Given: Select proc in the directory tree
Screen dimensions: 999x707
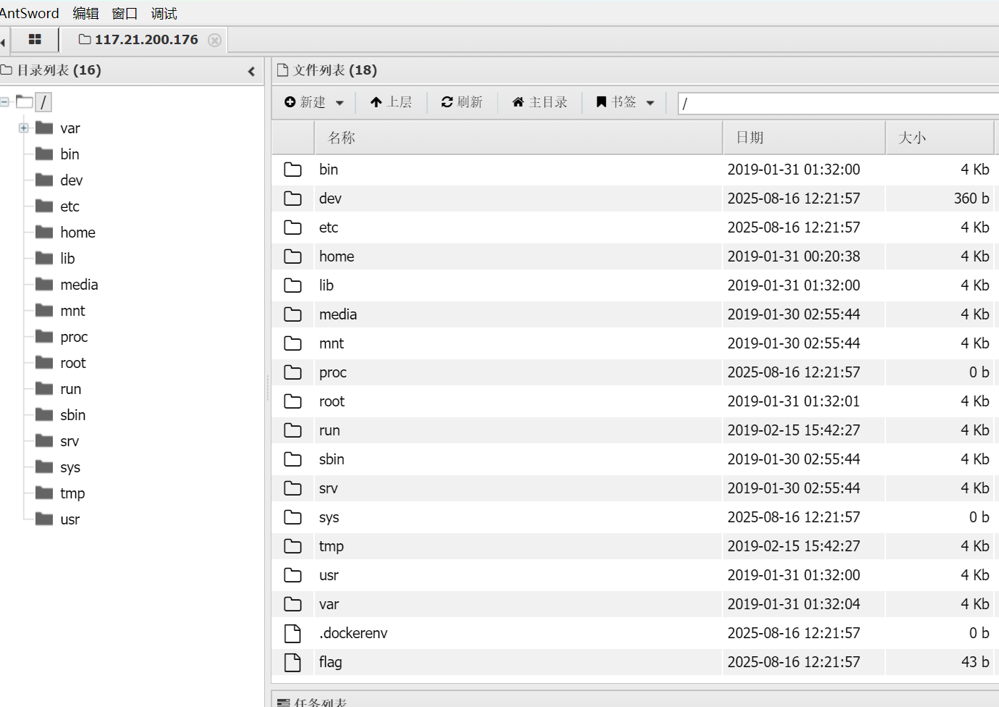Looking at the screenshot, I should (74, 337).
